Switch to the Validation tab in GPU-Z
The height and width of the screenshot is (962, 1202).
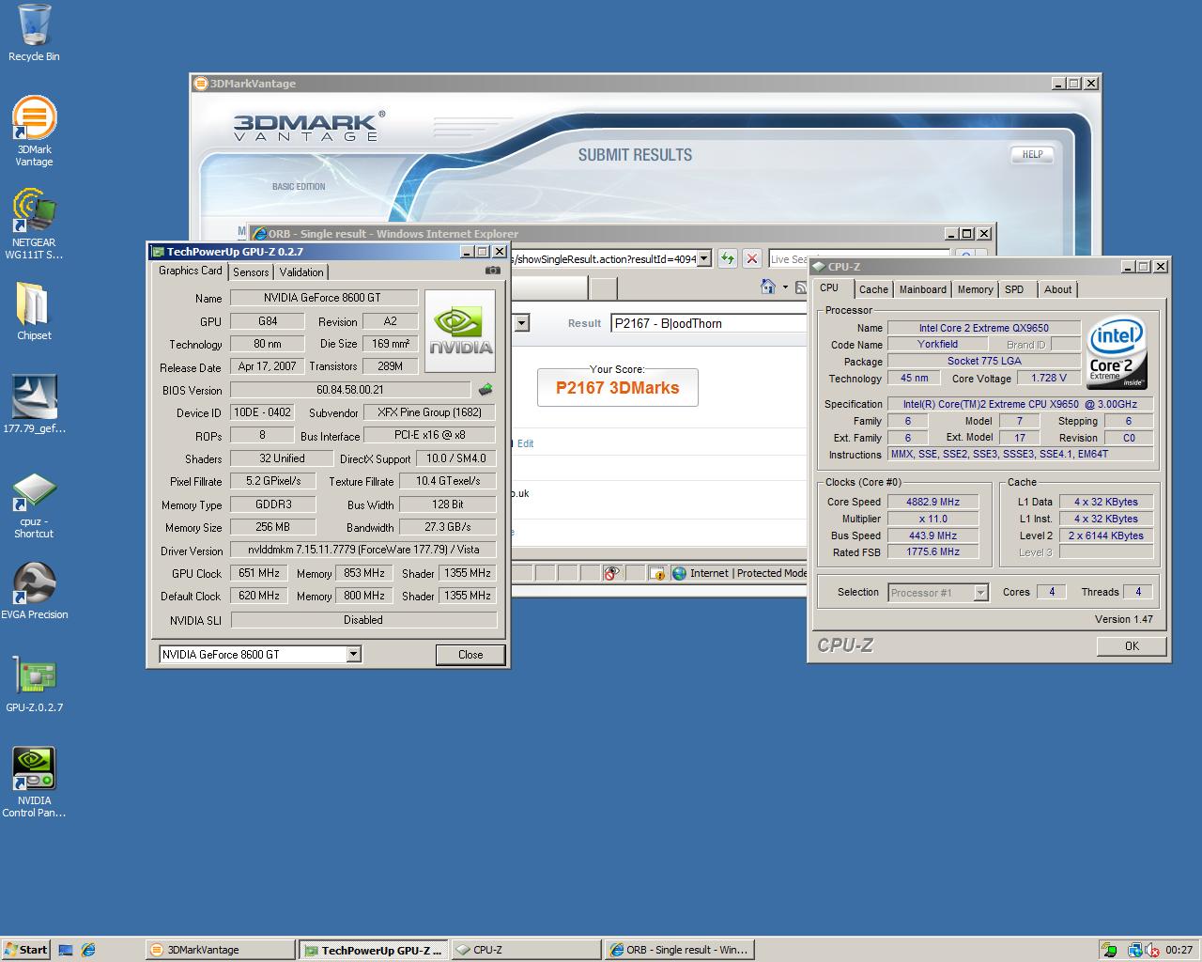tap(301, 272)
